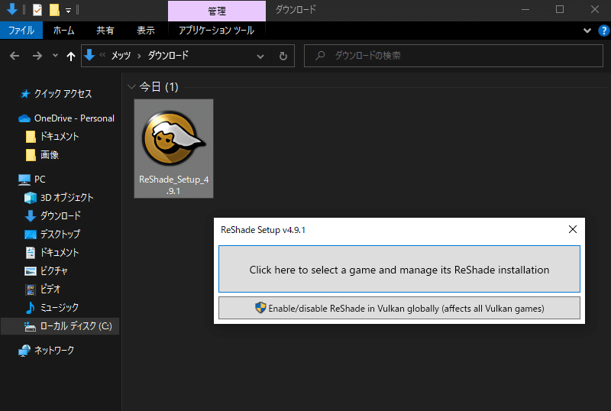Click the ドキュメント page icon under PC
Image resolution: width=611 pixels, height=411 pixels.
(x=31, y=253)
